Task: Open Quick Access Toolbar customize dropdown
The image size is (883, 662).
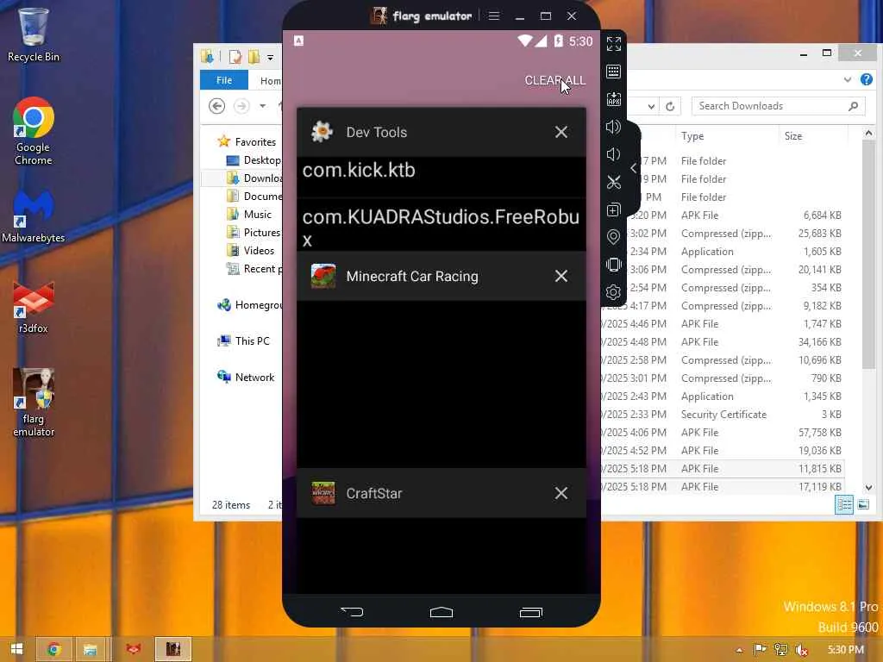Action: [270, 58]
